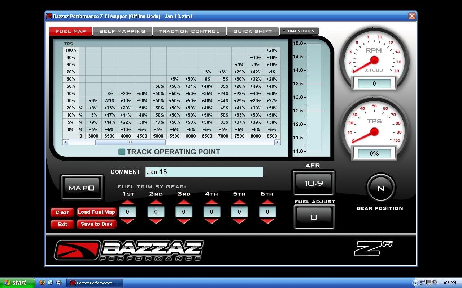The width and height of the screenshot is (462, 288).
Task: Select the +47% cell at 5% TPS, 5000 RPM
Action: coord(158,122)
